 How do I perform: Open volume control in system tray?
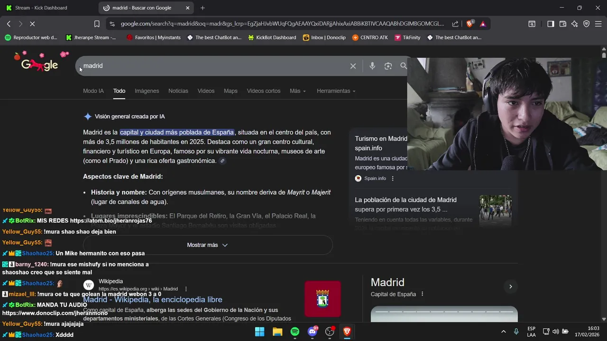tap(556, 332)
